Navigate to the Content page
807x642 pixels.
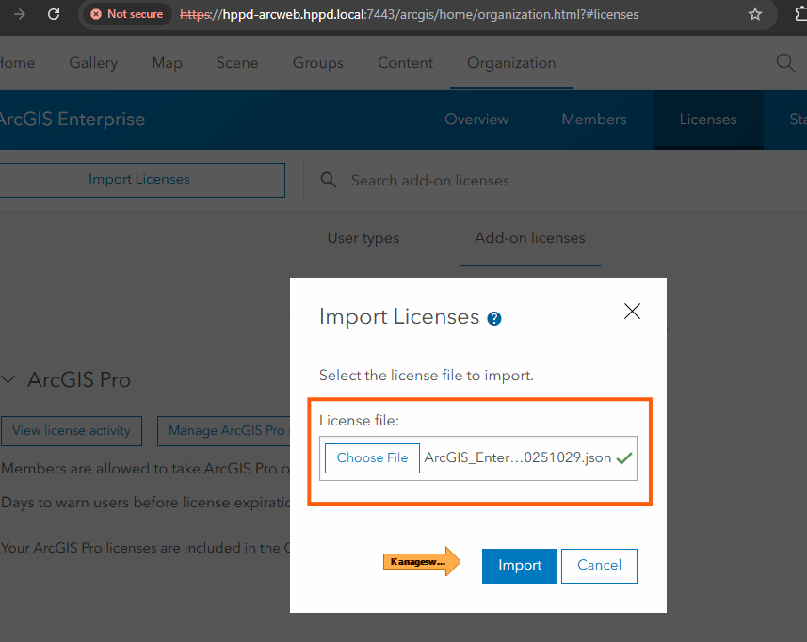[405, 63]
